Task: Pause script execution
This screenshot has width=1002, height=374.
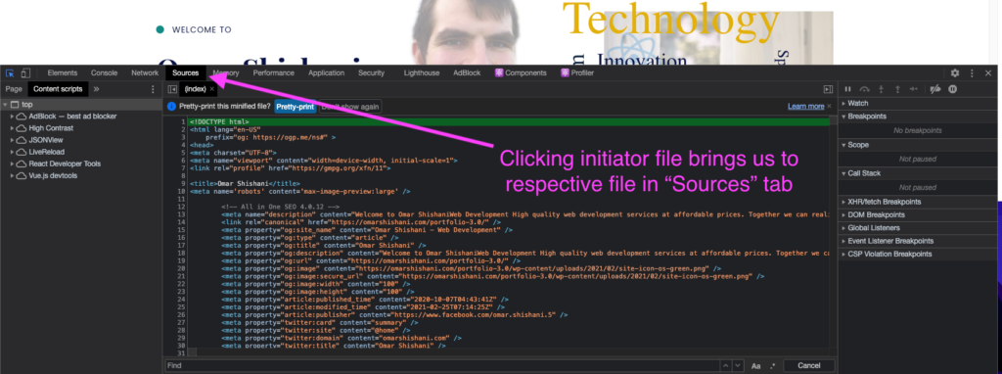Action: point(848,89)
